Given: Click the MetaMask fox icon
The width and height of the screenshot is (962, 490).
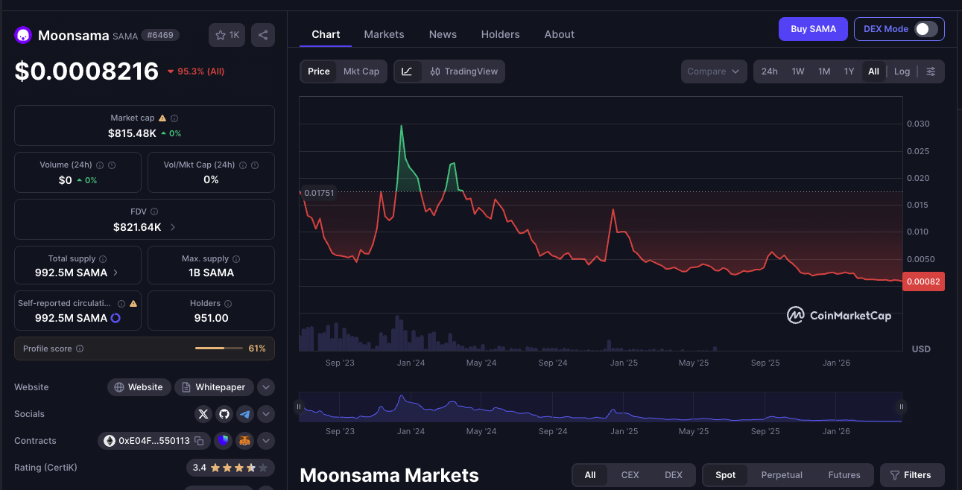Looking at the screenshot, I should [244, 441].
